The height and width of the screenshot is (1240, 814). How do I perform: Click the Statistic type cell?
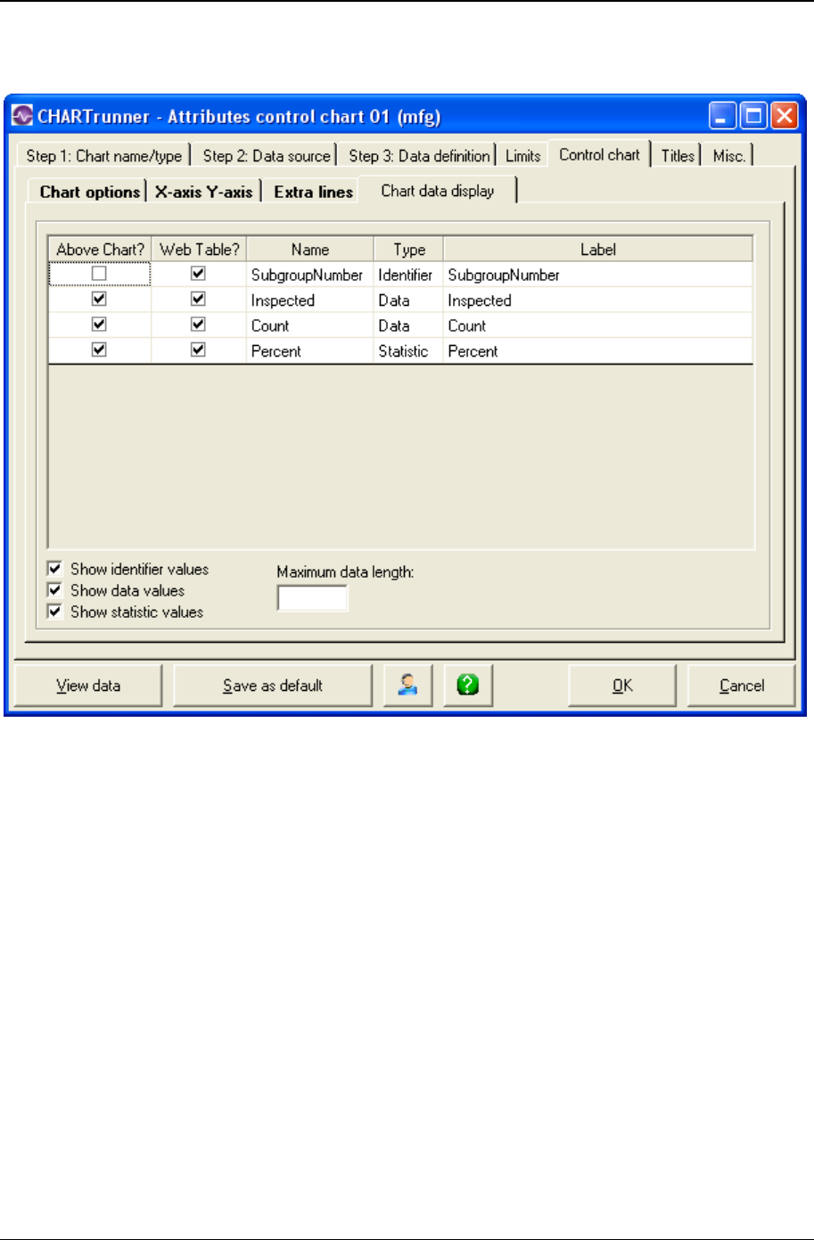(x=408, y=350)
